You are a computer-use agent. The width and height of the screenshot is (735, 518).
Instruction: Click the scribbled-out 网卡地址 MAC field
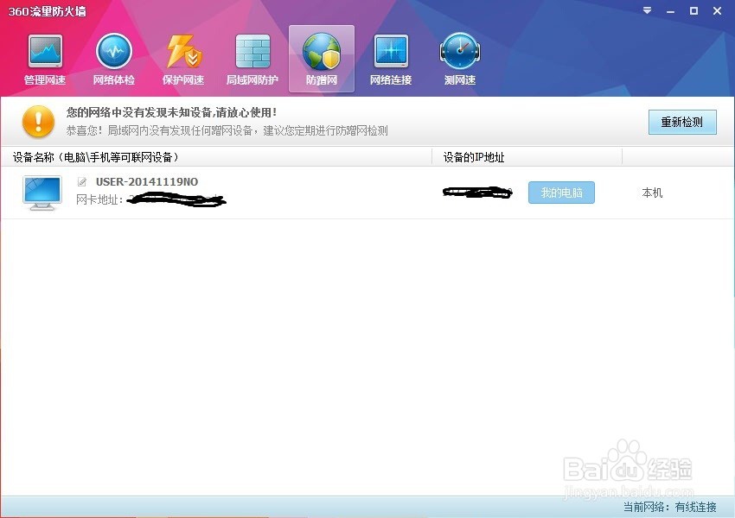(177, 199)
